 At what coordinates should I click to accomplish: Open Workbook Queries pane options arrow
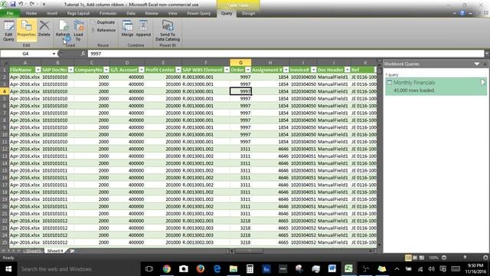(x=476, y=64)
